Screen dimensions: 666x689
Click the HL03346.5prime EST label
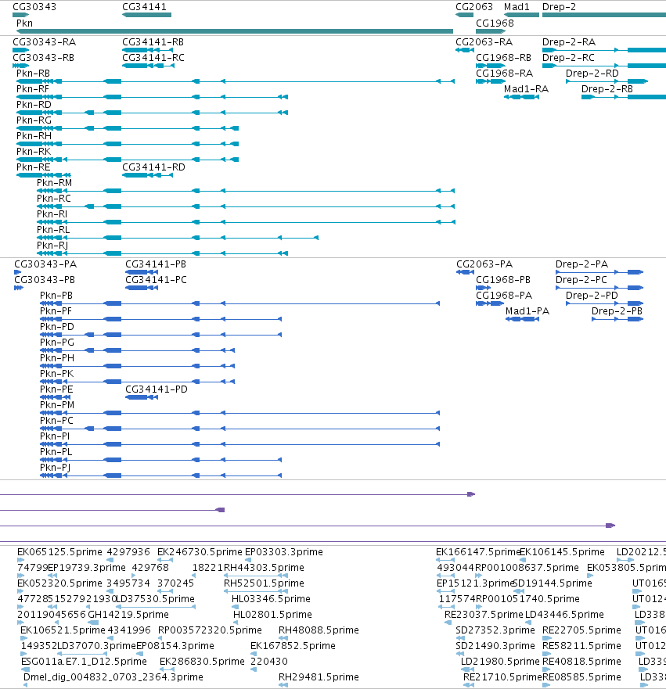click(x=271, y=599)
